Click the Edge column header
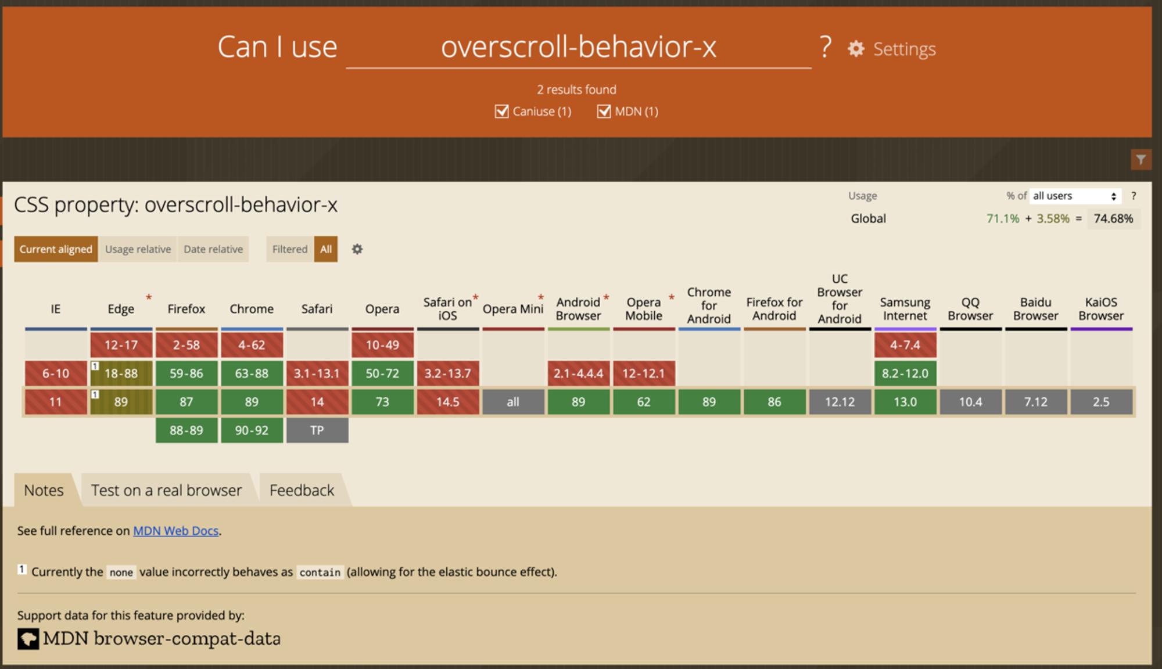This screenshot has width=1162, height=669. (121, 309)
